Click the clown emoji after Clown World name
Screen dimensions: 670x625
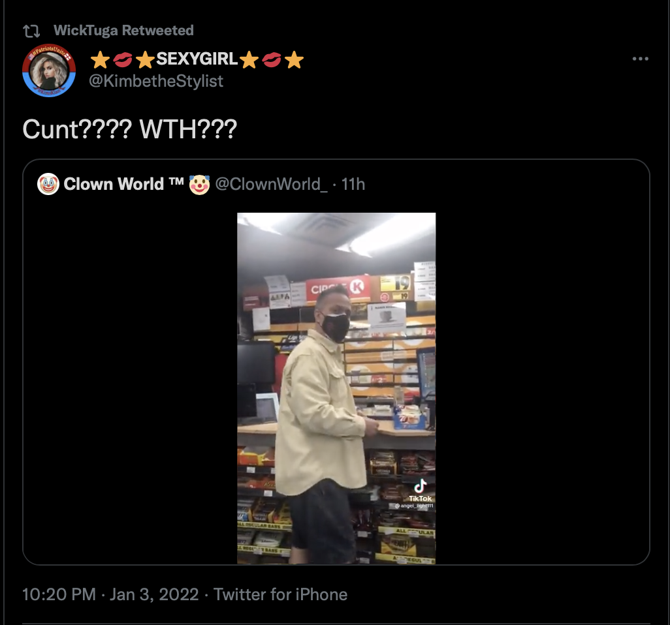tap(199, 185)
